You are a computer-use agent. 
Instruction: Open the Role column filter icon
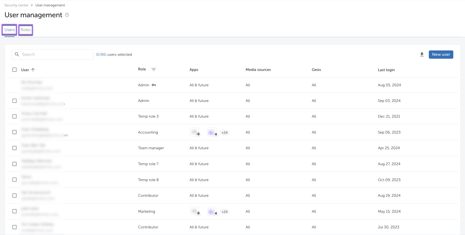point(154,70)
